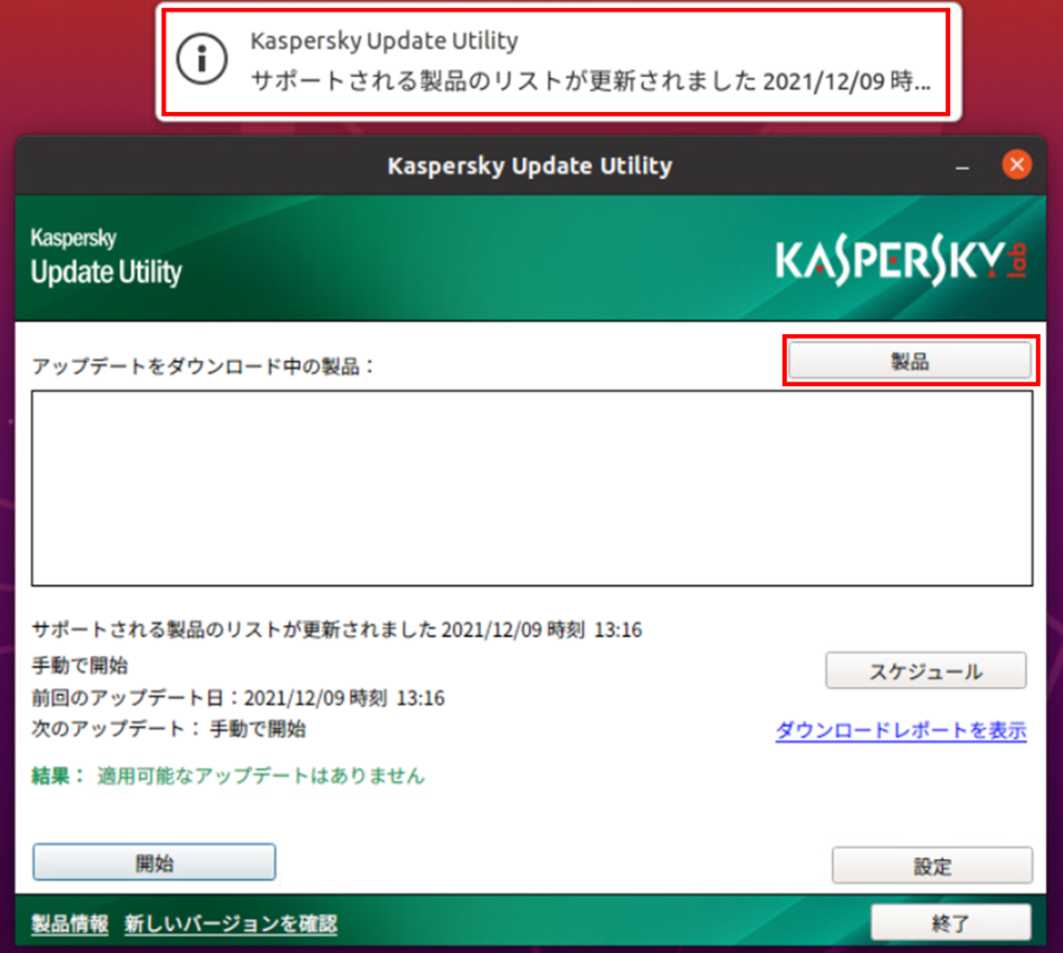The height and width of the screenshot is (953, 1063).
Task: Click the Kaspersky lab logo in the banner
Action: point(901,260)
